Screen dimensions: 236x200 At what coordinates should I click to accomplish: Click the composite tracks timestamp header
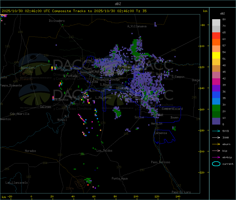[x=74, y=11]
